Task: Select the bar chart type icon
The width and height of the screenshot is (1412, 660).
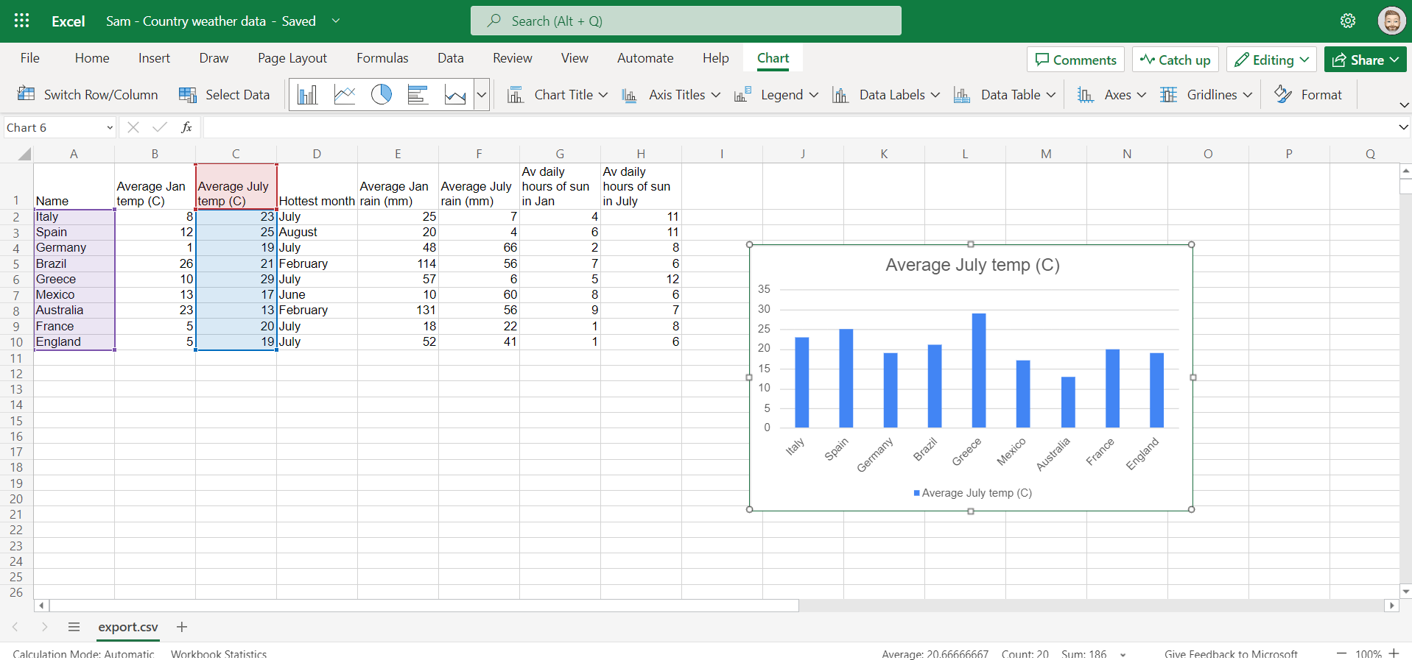Action: pyautogui.click(x=418, y=95)
